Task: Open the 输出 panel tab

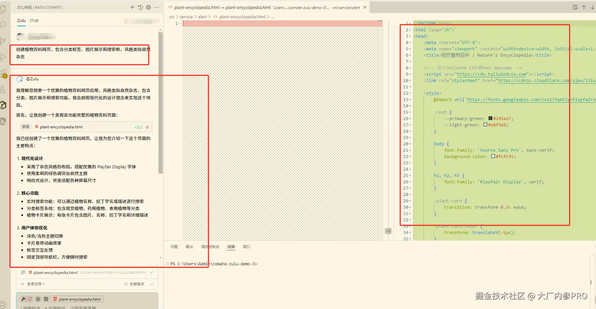Action: pos(189,247)
